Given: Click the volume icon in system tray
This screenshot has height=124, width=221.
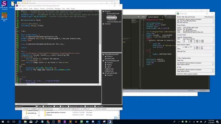Looking at the screenshot, I should click(x=190, y=122).
